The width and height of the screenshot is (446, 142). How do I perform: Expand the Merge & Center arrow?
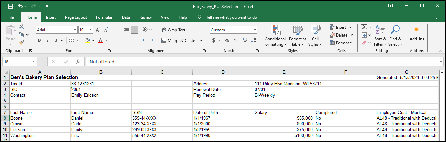(x=201, y=40)
